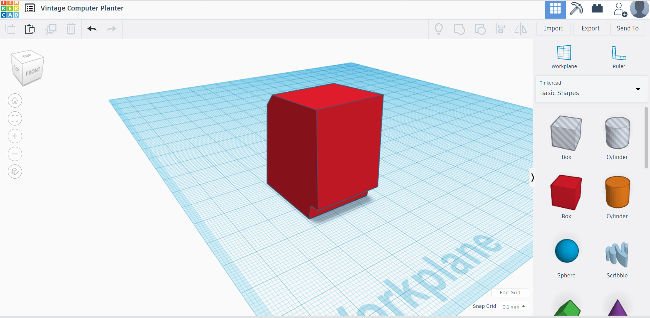
Task: Click the Copy icon
Action: [10, 29]
